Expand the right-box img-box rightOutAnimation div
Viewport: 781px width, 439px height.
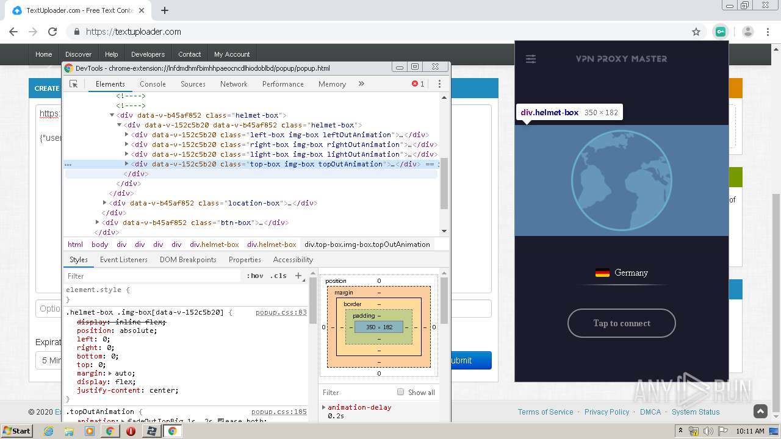pos(127,145)
